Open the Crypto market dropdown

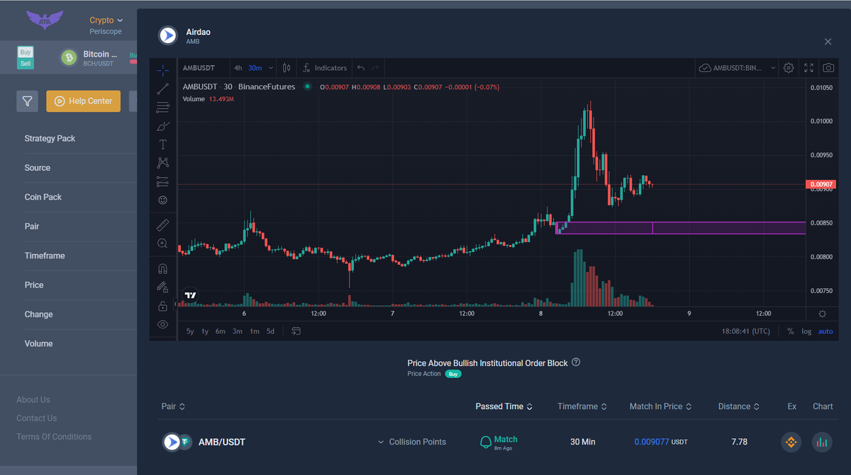point(106,21)
